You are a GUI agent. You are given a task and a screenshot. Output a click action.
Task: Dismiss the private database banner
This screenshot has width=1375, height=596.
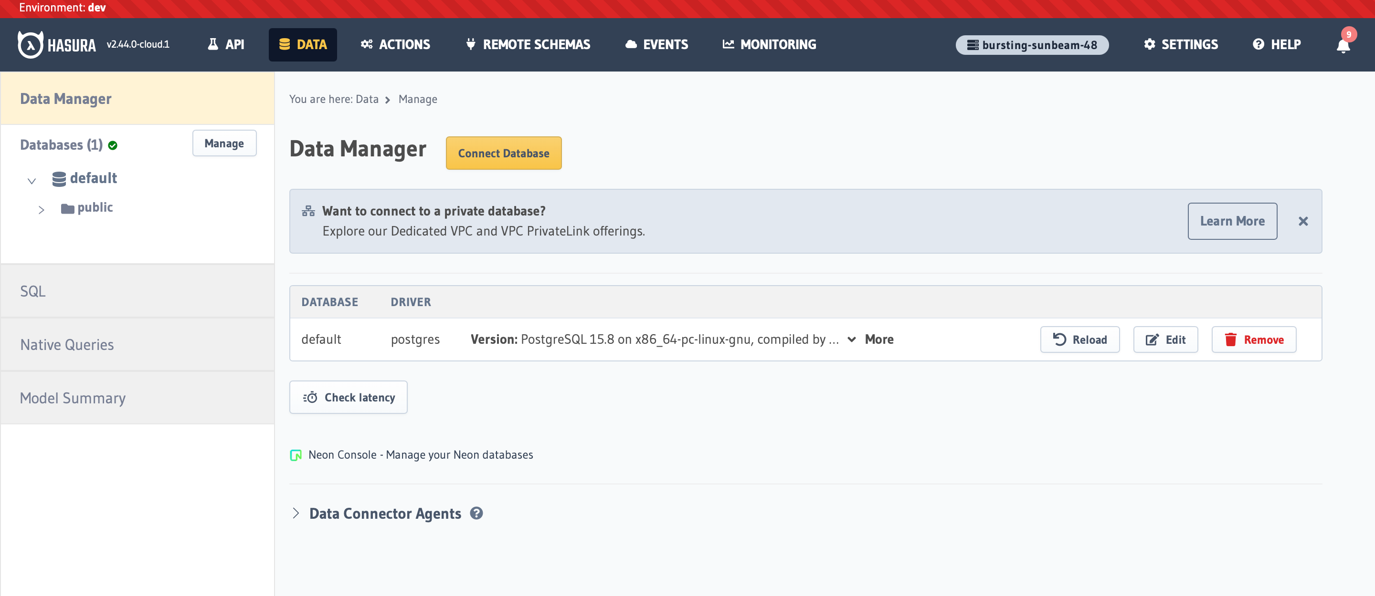(1303, 221)
